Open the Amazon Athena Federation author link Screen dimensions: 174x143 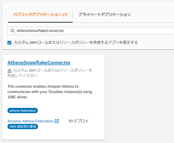pos(30,121)
